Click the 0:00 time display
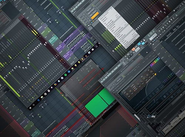 tap(152, 33)
